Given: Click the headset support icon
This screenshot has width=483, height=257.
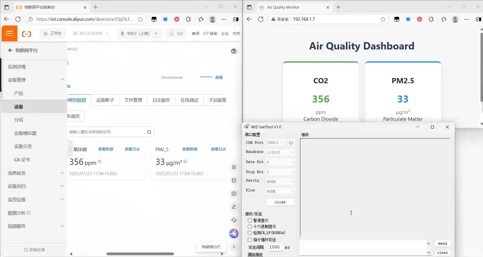Looking at the screenshot, I should coord(234,220).
